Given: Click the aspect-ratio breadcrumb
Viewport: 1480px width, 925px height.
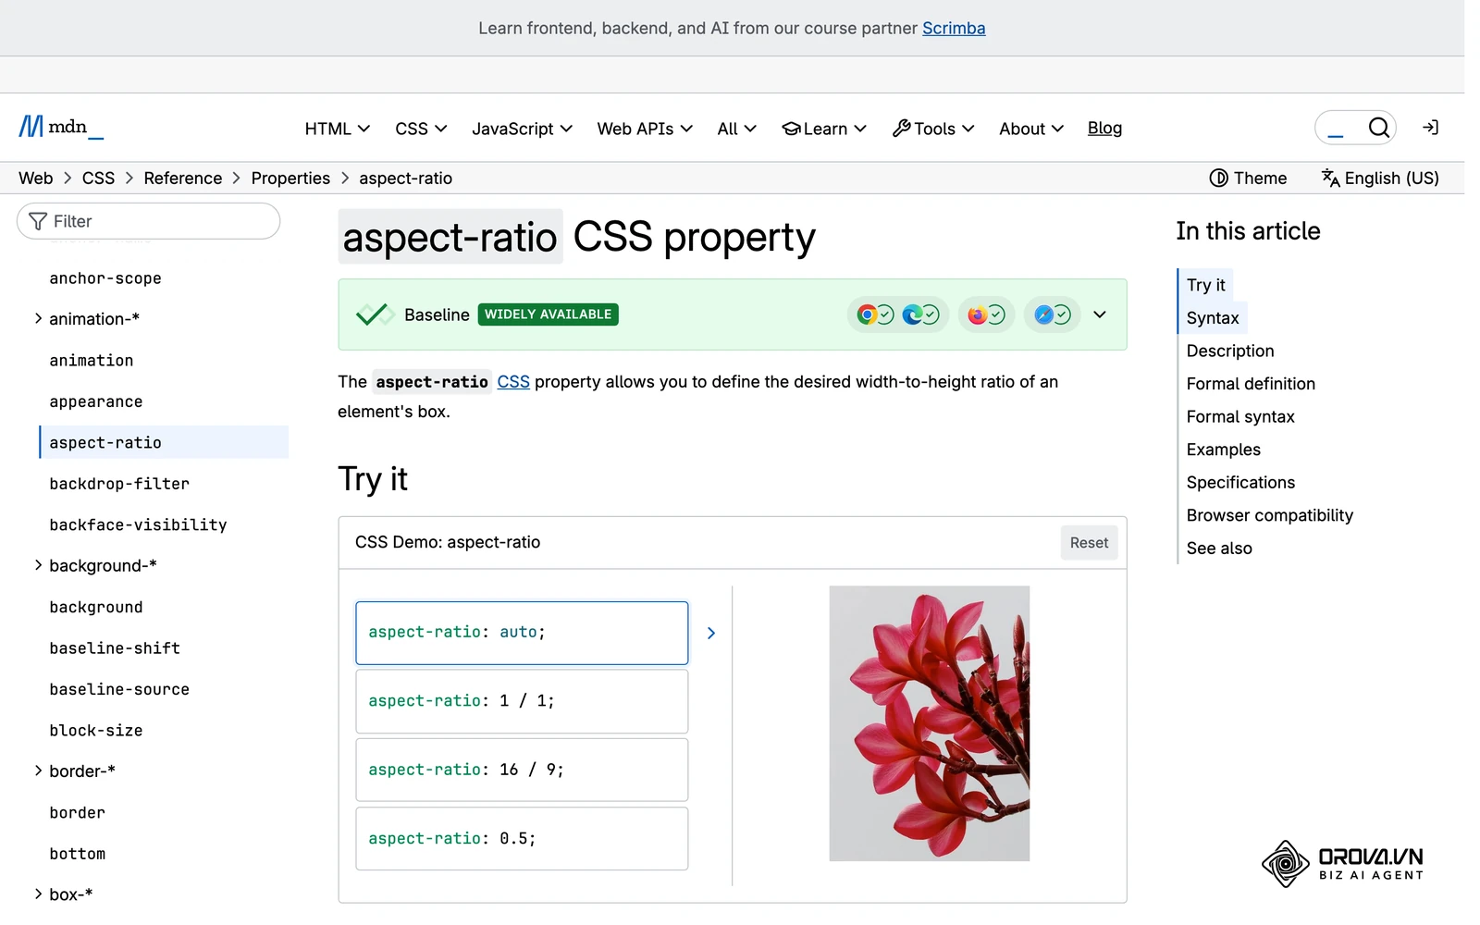Looking at the screenshot, I should [405, 178].
